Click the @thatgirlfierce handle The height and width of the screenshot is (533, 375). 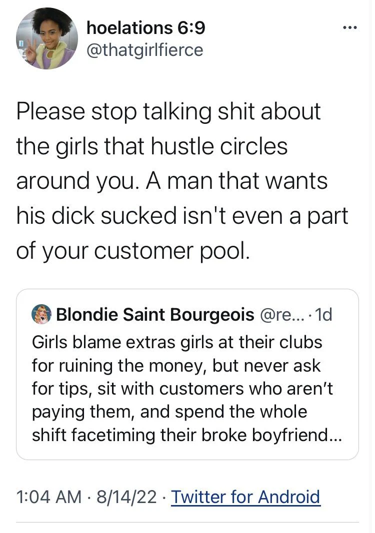click(x=144, y=50)
